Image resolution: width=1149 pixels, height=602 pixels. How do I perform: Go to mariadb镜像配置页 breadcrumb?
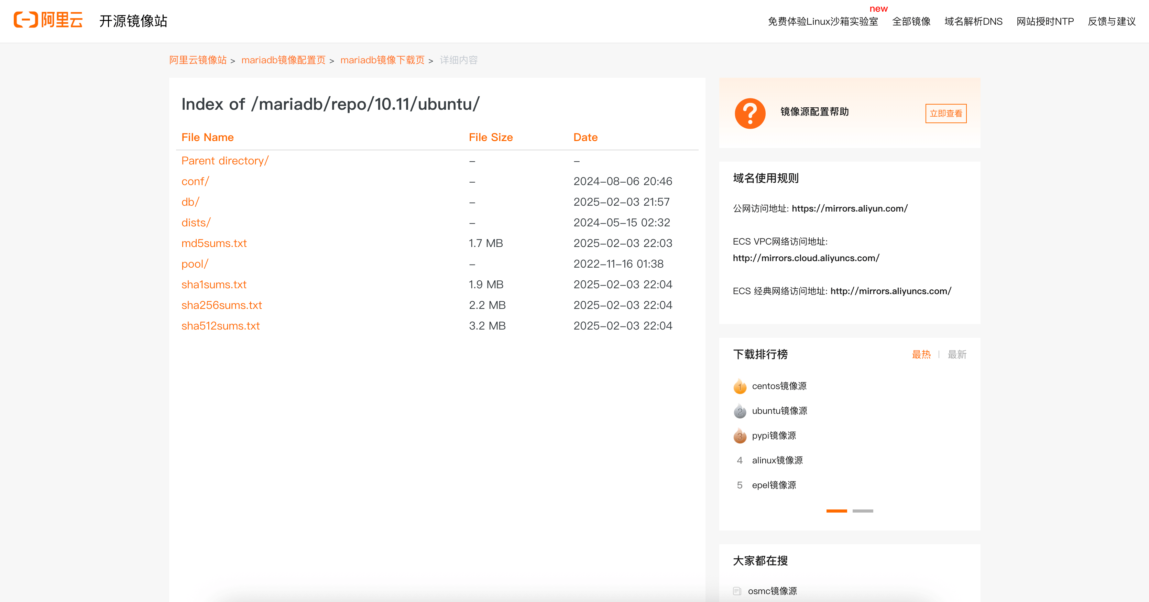283,60
